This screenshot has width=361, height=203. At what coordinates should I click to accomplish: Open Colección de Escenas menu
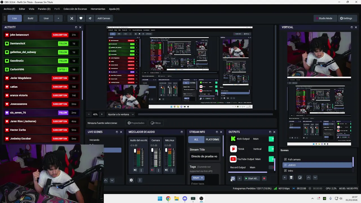75,9
